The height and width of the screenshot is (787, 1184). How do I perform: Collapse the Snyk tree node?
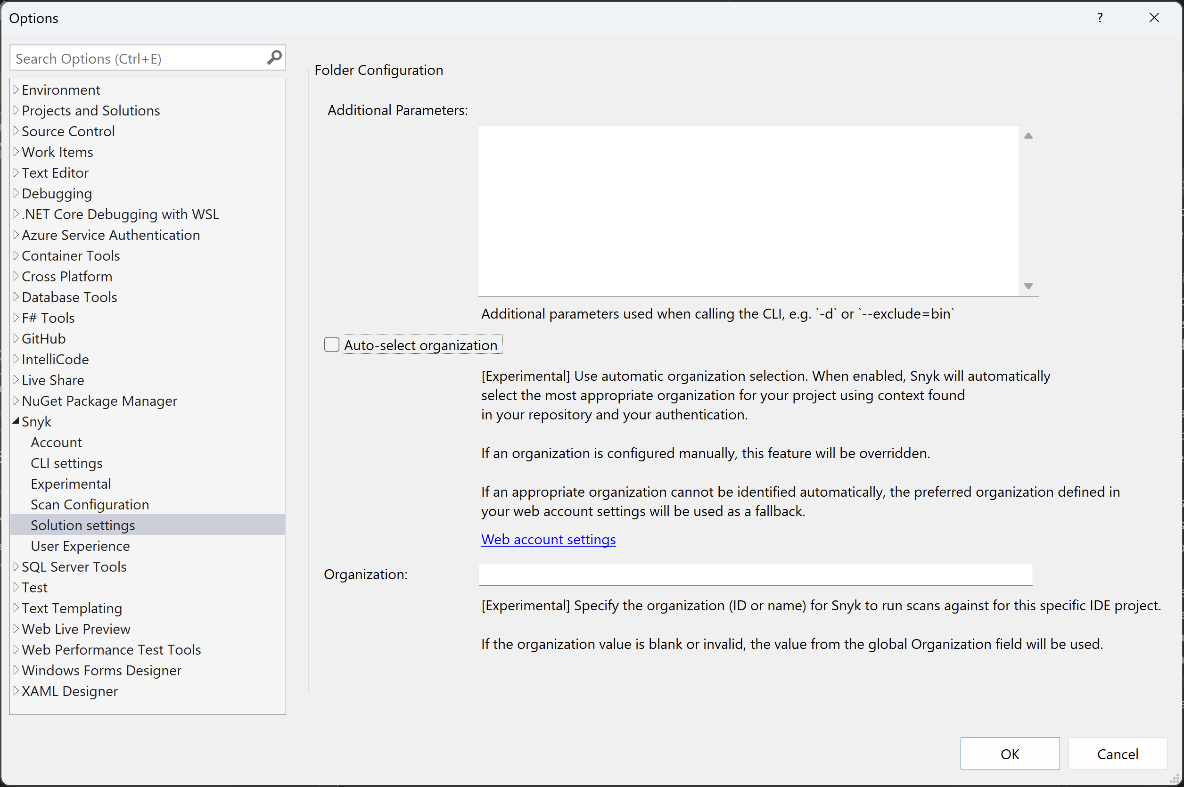click(16, 421)
